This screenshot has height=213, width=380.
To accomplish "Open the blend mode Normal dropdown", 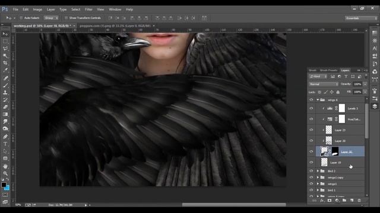I will pos(324,84).
